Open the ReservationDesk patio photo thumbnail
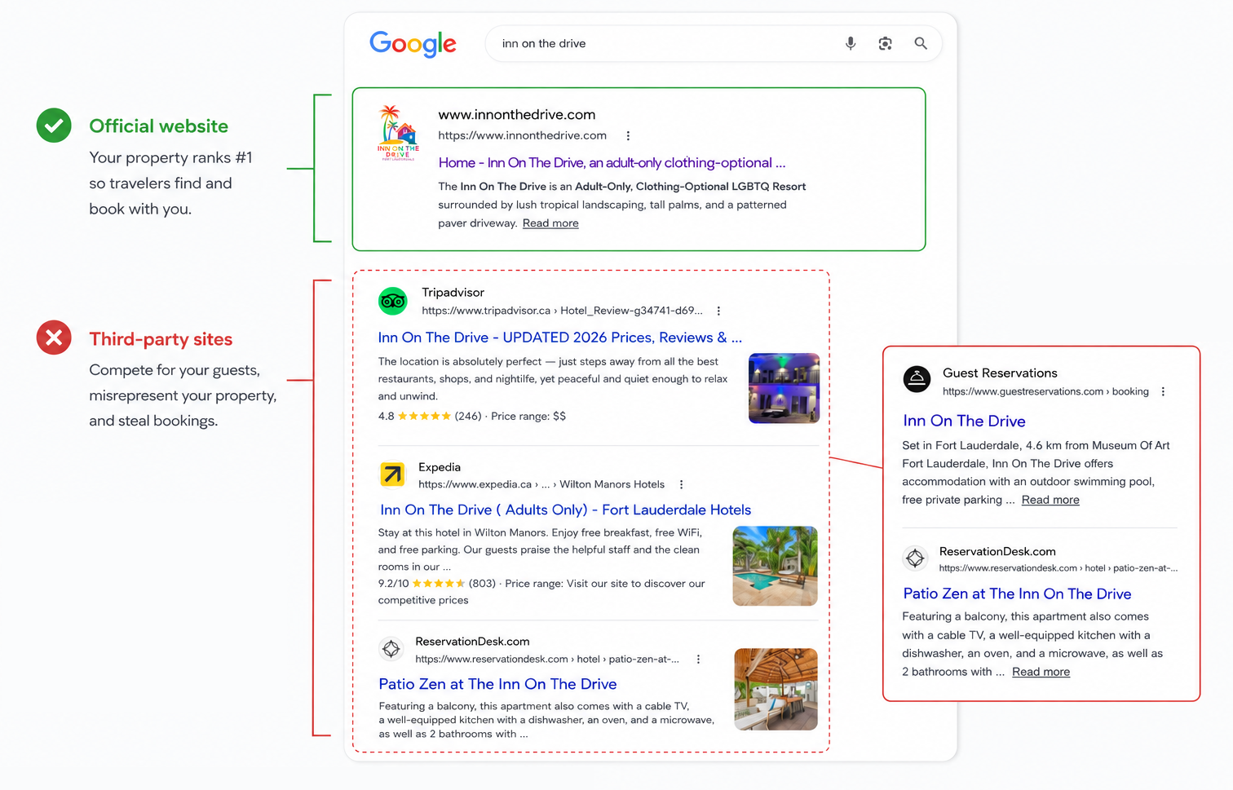 [x=776, y=689]
